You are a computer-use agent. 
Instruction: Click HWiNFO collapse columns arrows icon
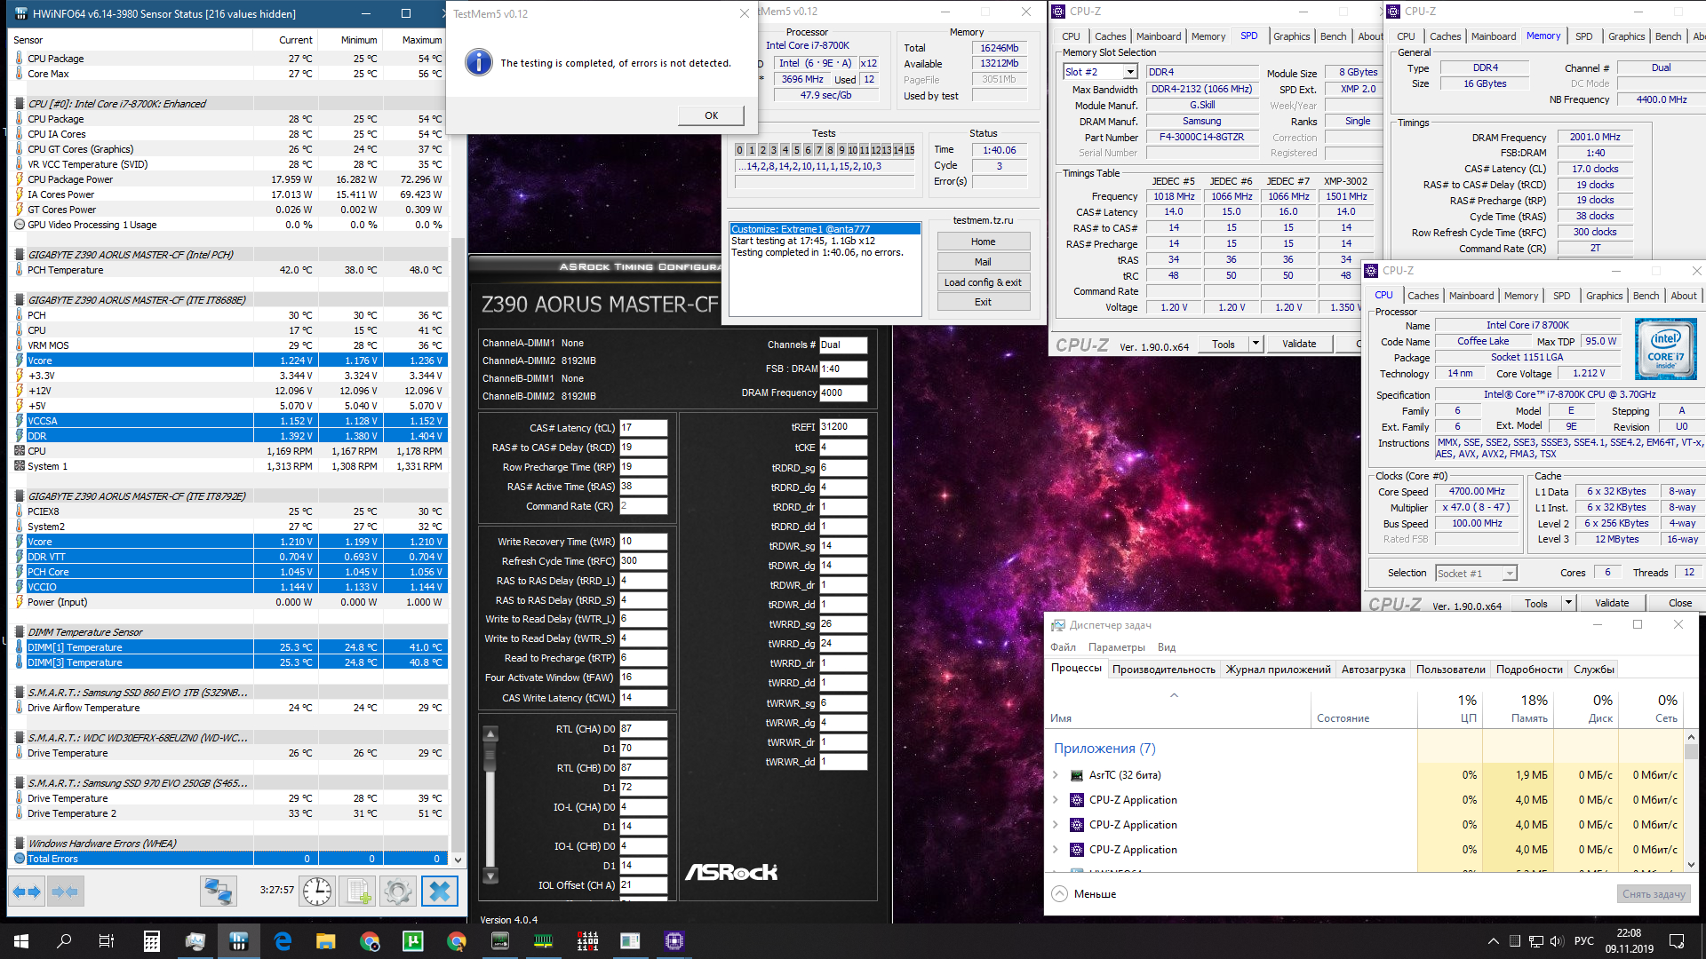65,891
